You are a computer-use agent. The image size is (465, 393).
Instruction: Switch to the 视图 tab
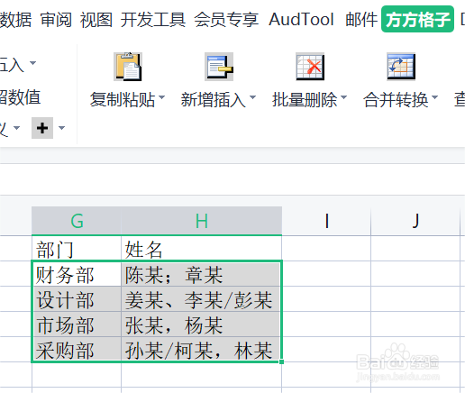click(x=96, y=20)
